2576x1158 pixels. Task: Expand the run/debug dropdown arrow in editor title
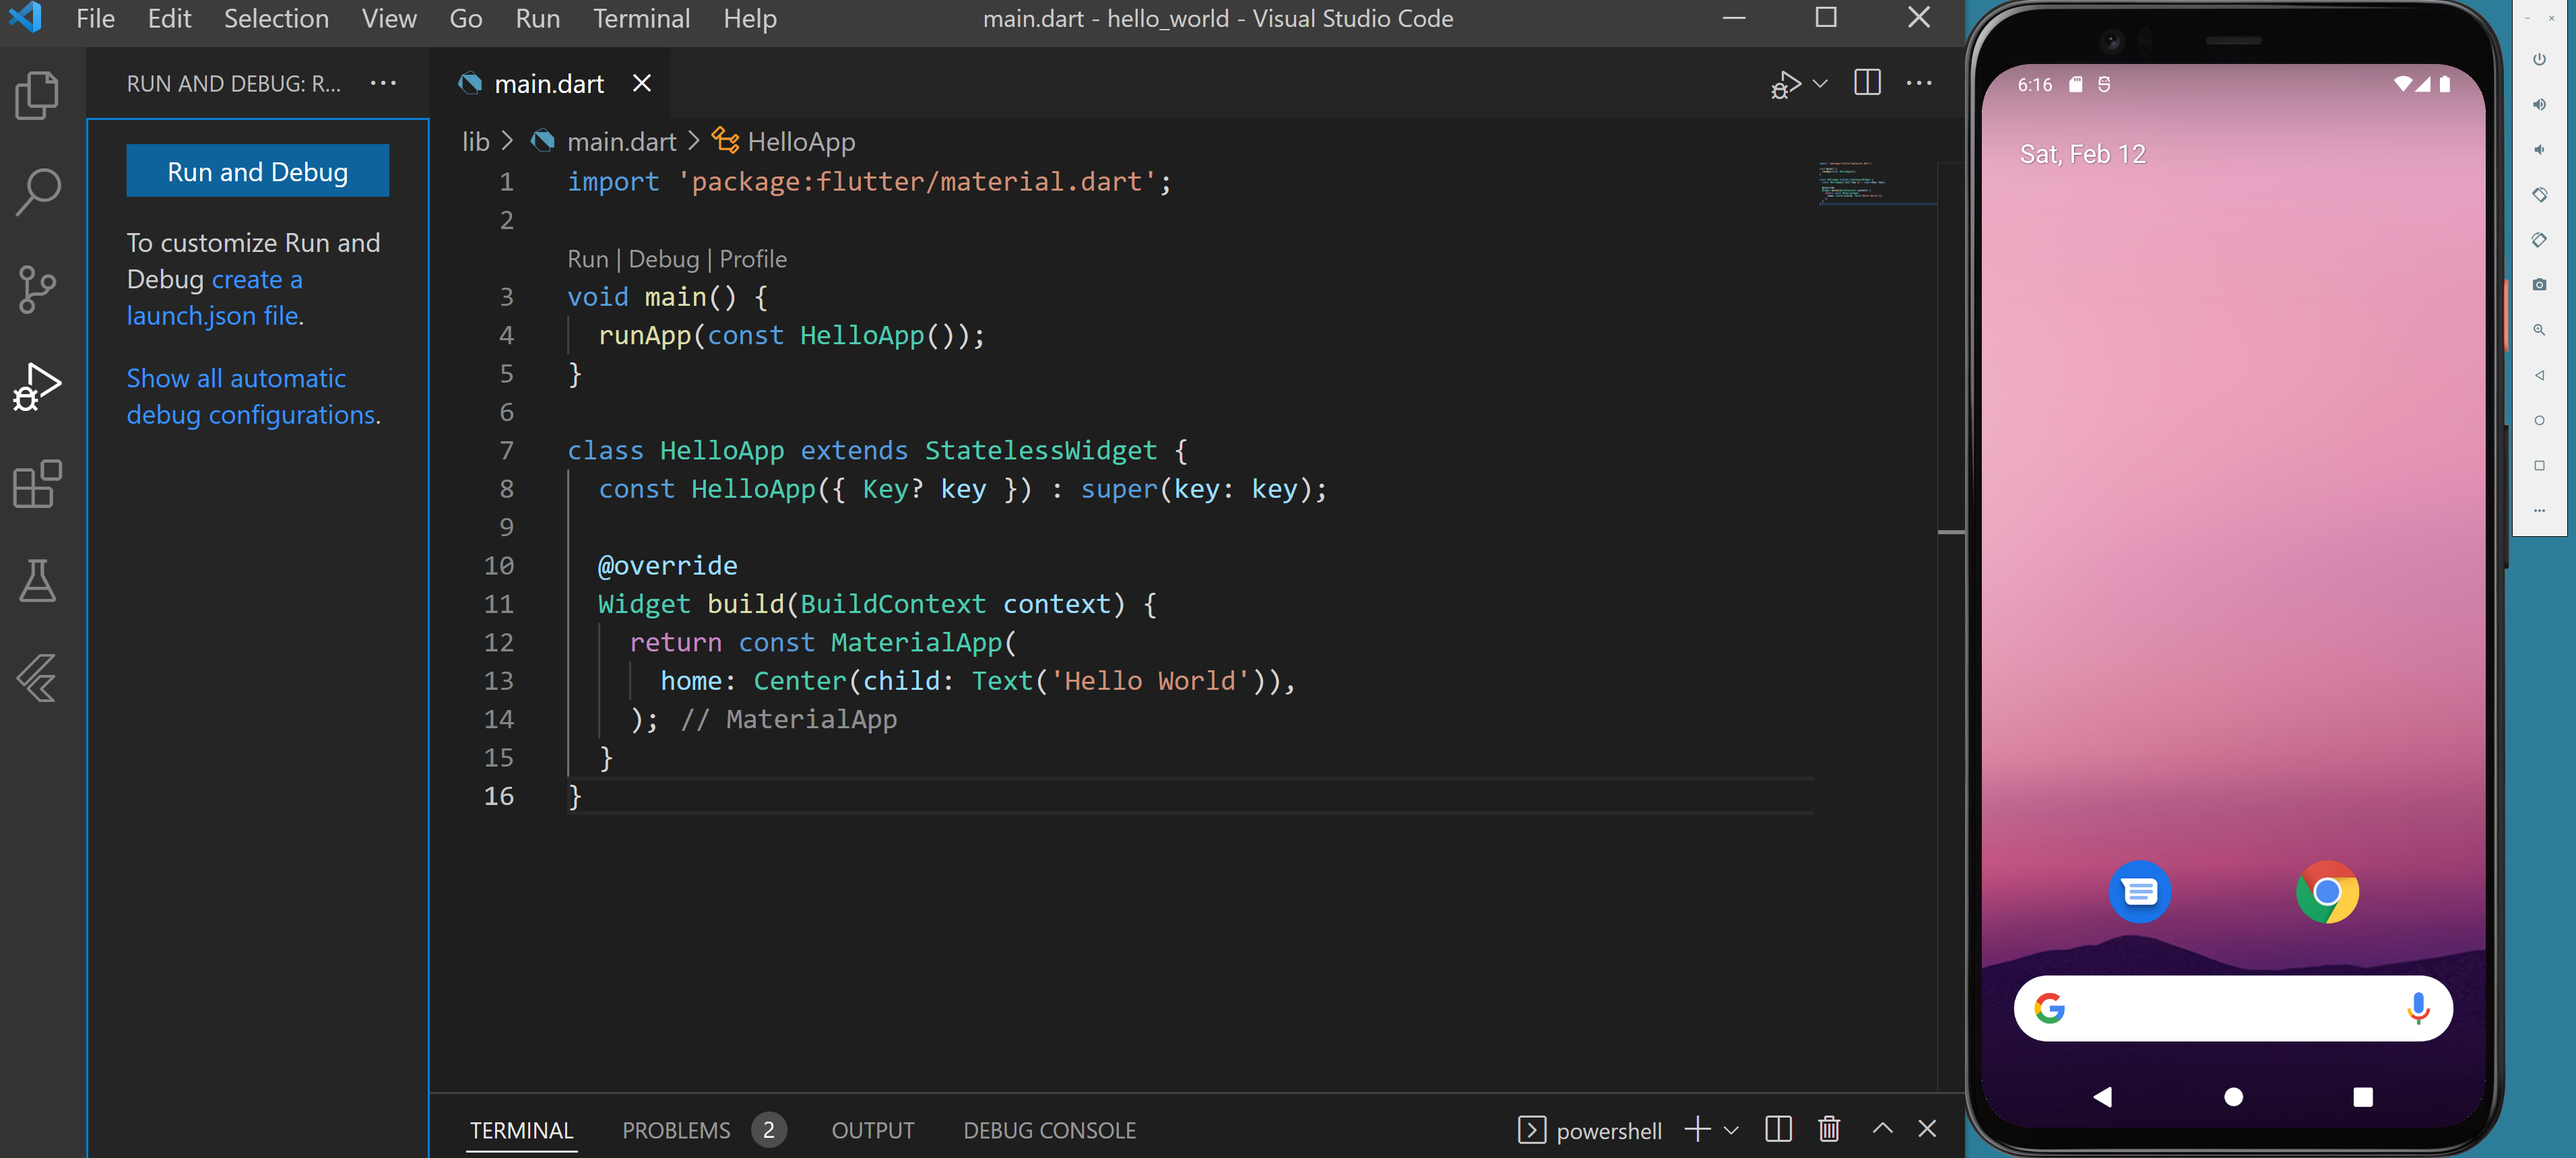point(1820,84)
